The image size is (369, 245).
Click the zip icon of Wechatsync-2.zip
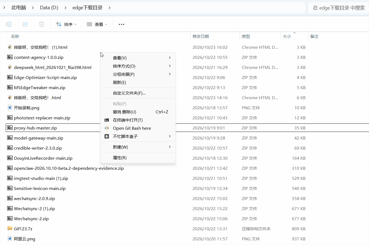pyautogui.click(x=10, y=219)
